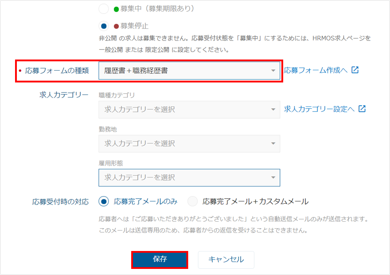Select the 募集中（募集期限あり） radio button
The image size is (390, 275).
104,9
